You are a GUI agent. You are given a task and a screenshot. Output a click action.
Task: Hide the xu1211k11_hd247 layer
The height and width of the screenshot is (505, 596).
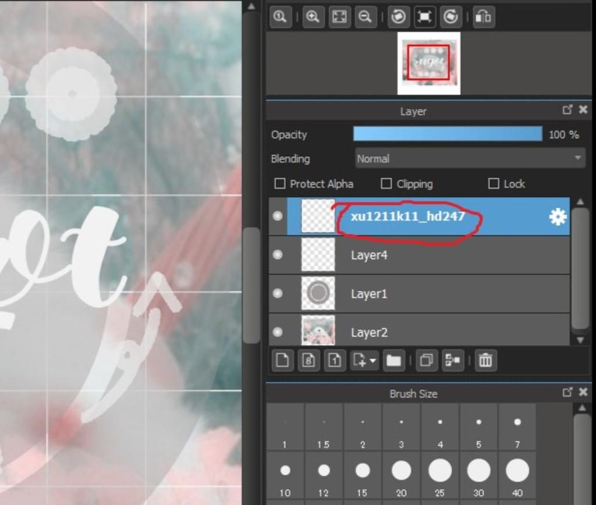pos(278,216)
